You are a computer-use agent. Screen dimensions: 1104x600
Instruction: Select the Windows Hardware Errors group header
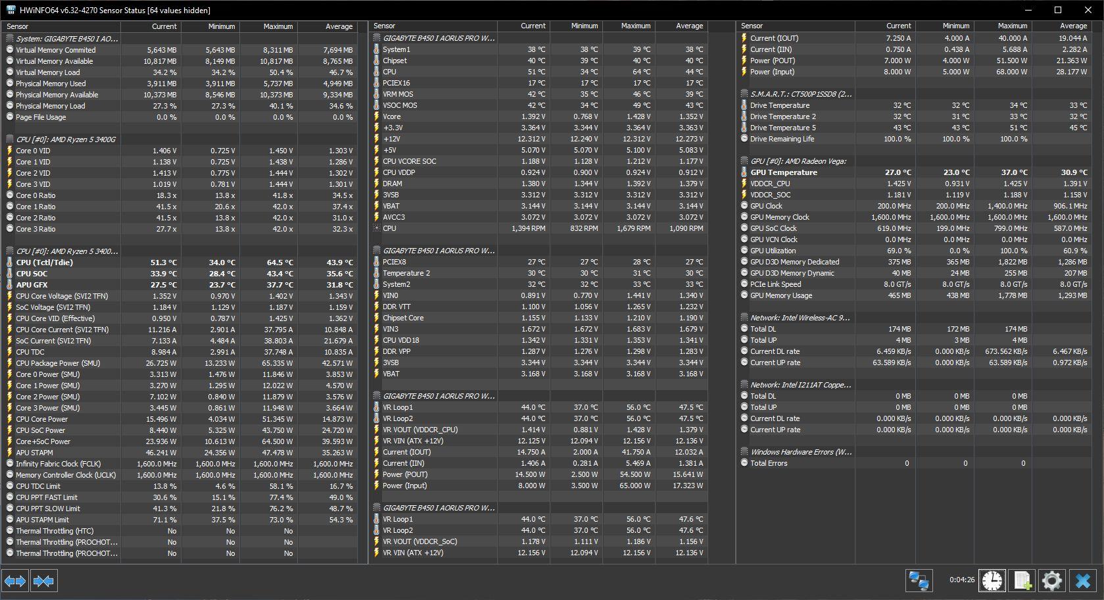tap(913, 452)
